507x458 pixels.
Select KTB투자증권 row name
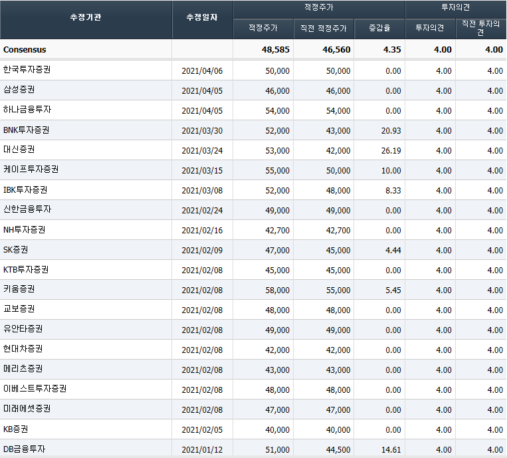click(x=26, y=269)
